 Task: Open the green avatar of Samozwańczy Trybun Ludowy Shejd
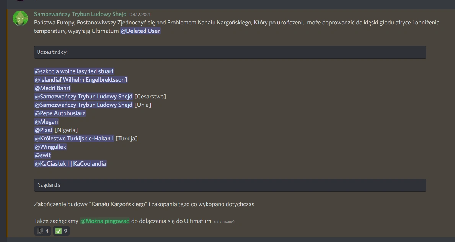[20, 18]
